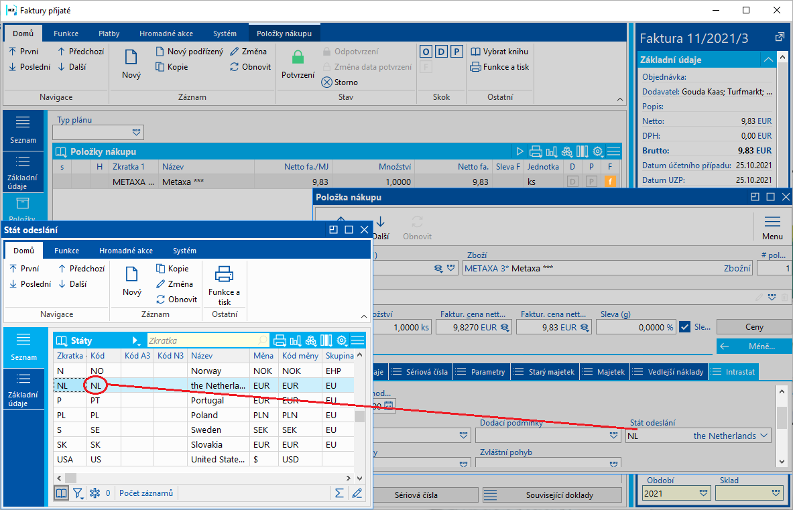Toggle the Sle... checkbox next to Sleva

[684, 327]
